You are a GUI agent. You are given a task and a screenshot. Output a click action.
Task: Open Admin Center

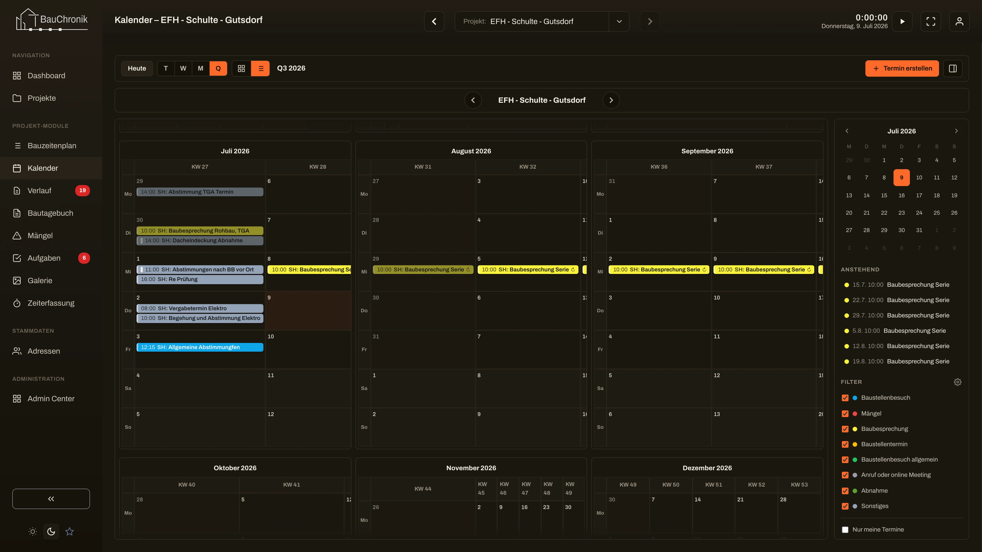click(51, 398)
